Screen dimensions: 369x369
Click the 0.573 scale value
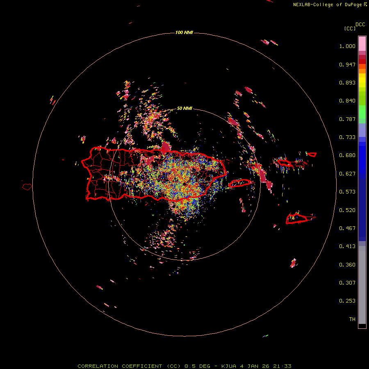pyautogui.click(x=347, y=192)
